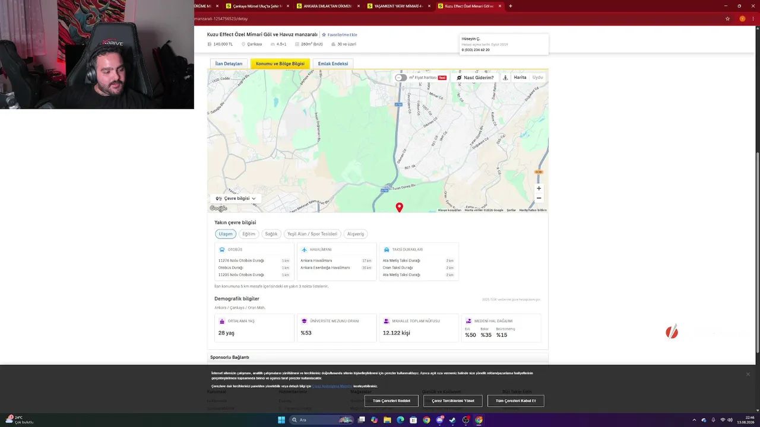The width and height of the screenshot is (760, 427).
Task: Click the Üniversite Mezunu graduation cap icon
Action: click(304, 321)
